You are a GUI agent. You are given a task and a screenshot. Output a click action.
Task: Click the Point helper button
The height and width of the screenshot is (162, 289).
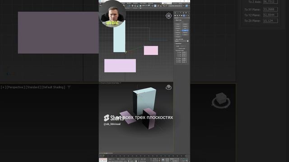pos(178,31)
